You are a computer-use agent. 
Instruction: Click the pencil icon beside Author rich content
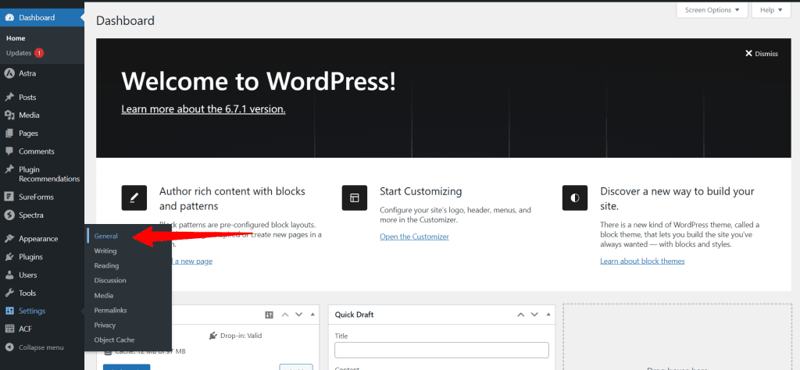pyautogui.click(x=134, y=197)
